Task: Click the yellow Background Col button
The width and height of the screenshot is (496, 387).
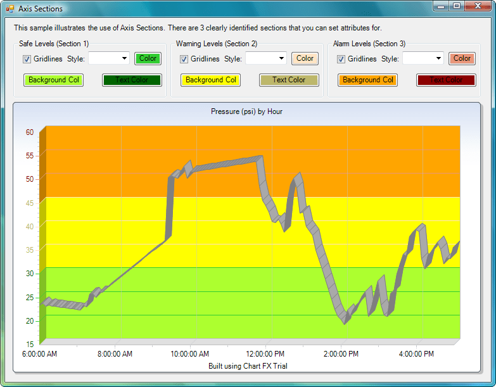Action: [210, 80]
